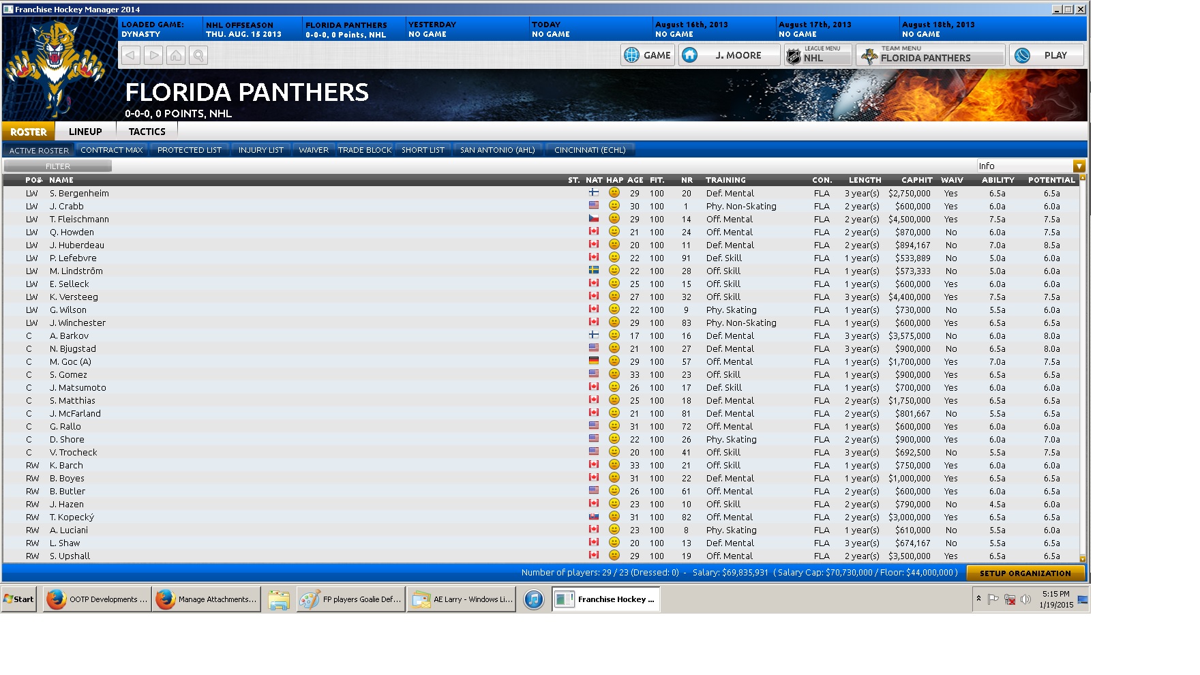
Task: Click the SETUP ORGANIZATION button
Action: coord(1025,573)
